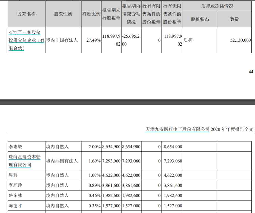Click 境内自然人 in the 陈德才 row
The image size is (255, 213).
click(x=57, y=206)
